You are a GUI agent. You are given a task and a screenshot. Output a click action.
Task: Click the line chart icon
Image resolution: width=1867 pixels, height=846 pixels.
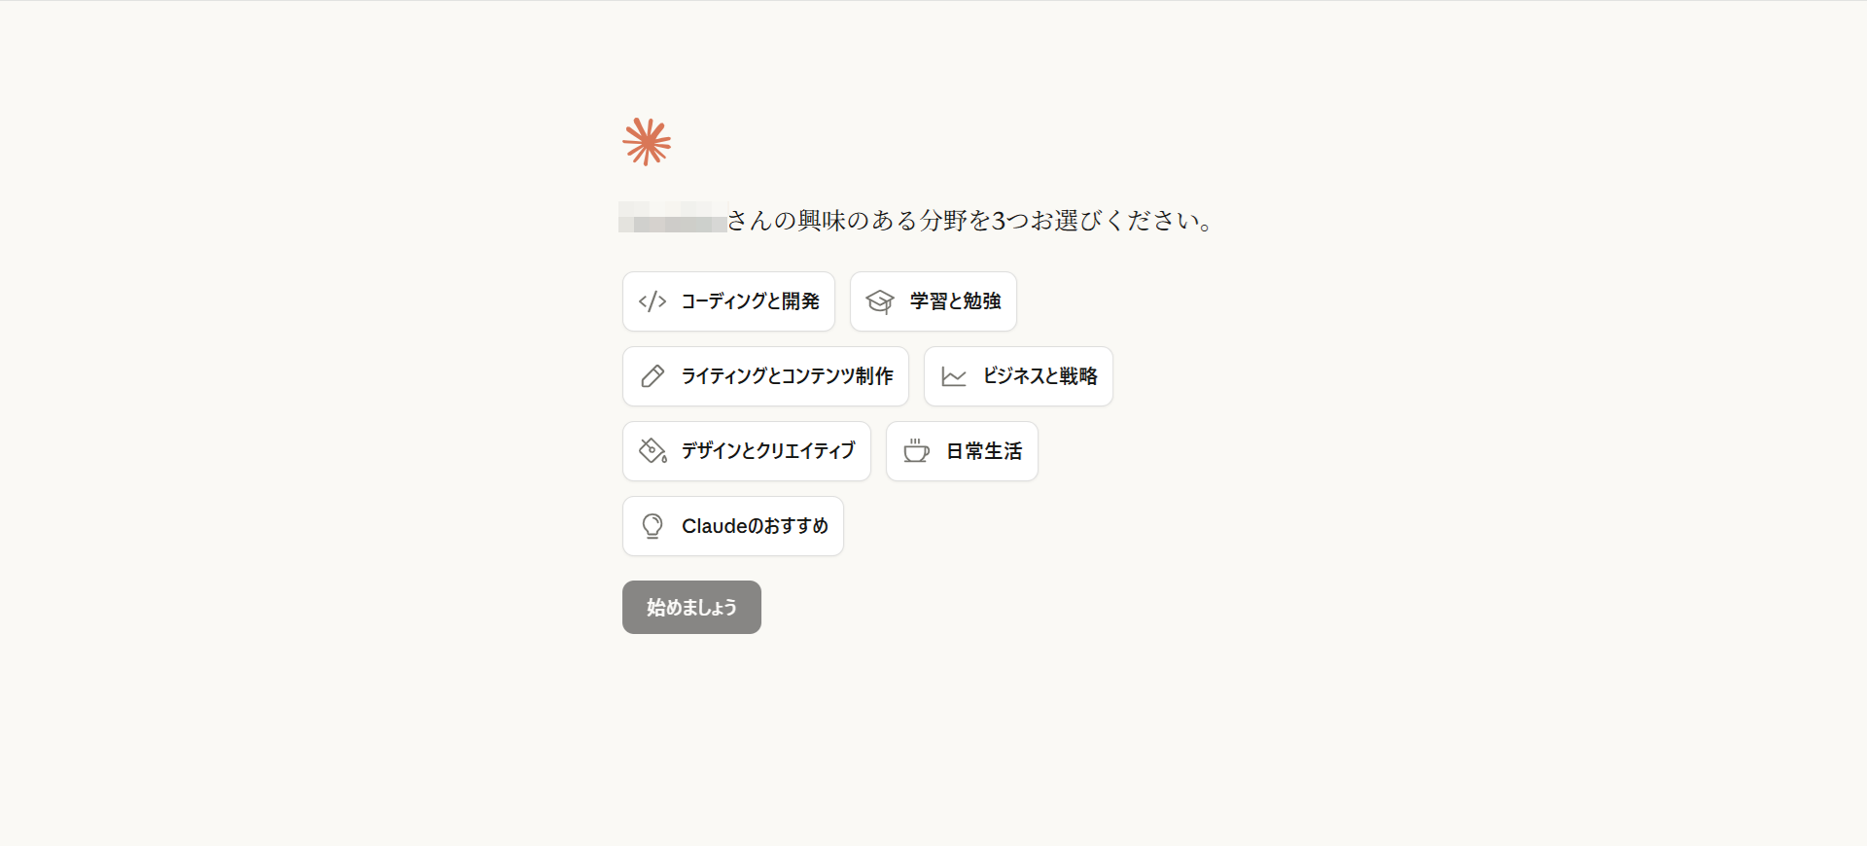954,376
